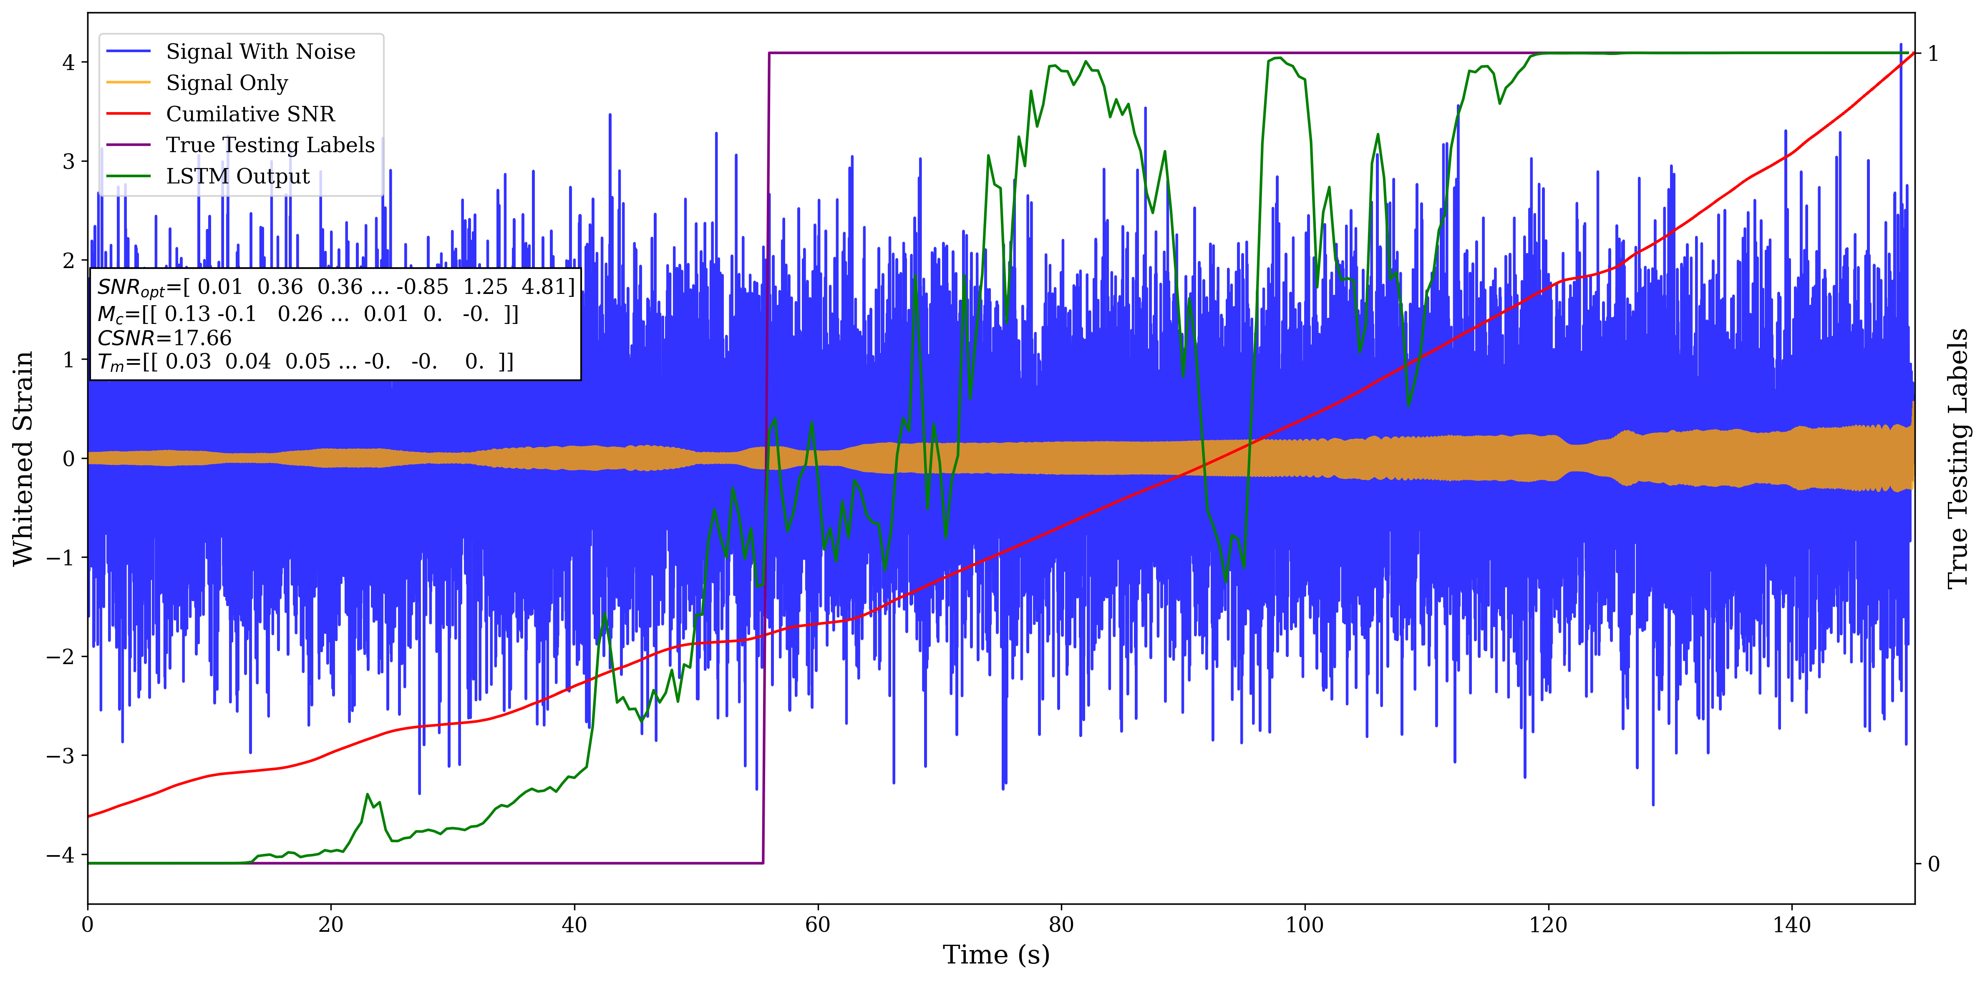Click the 'Whitened Strain' y-axis label
This screenshot has height=981, width=1985.
(x=23, y=458)
